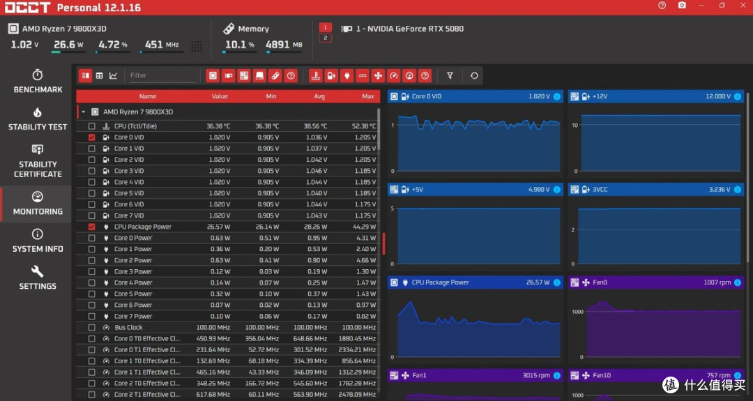Toggle the GPU sensor filter icon
Viewport: 753px width, 401px height.
(x=229, y=75)
